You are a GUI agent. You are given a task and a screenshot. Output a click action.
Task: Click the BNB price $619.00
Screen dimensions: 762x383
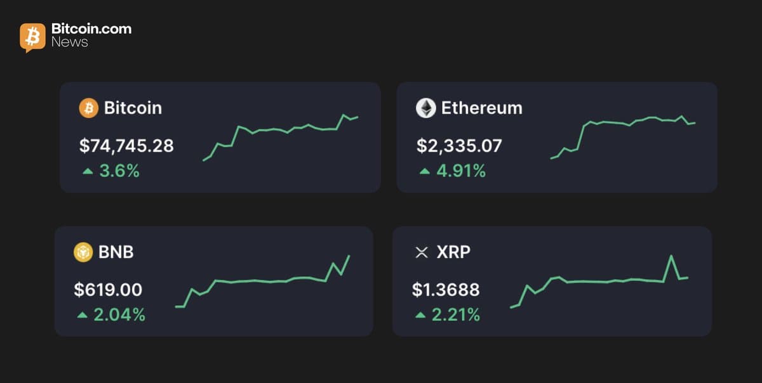tap(108, 290)
